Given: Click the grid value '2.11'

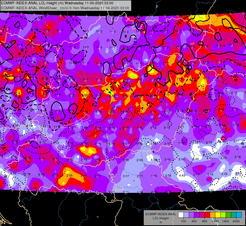Looking at the screenshot, I should click(x=236, y=141).
